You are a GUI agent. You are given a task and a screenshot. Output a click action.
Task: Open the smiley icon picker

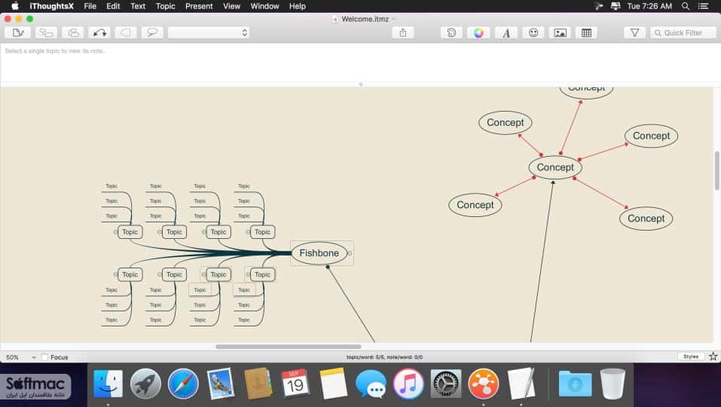(533, 32)
